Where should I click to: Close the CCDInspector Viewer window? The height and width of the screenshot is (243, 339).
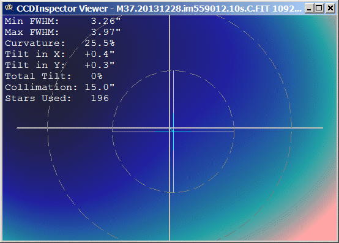[330, 9]
